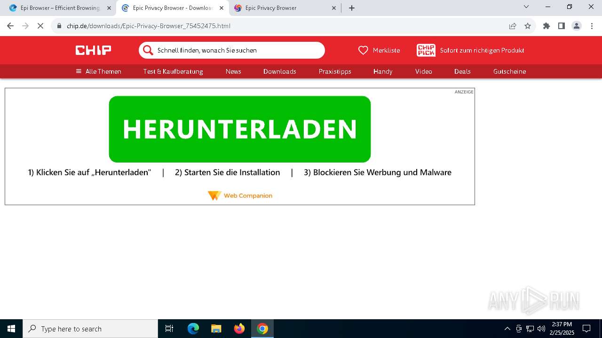The height and width of the screenshot is (338, 602).
Task: Launch Firefox from the taskbar
Action: tap(239, 329)
